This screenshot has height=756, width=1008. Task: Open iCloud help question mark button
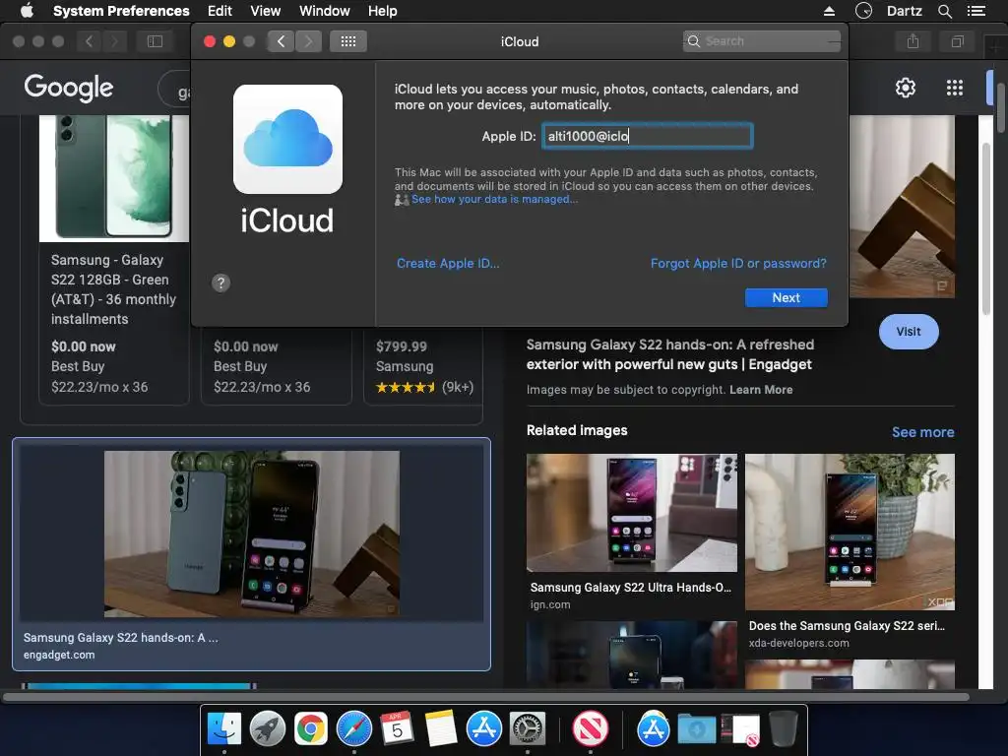pos(220,283)
